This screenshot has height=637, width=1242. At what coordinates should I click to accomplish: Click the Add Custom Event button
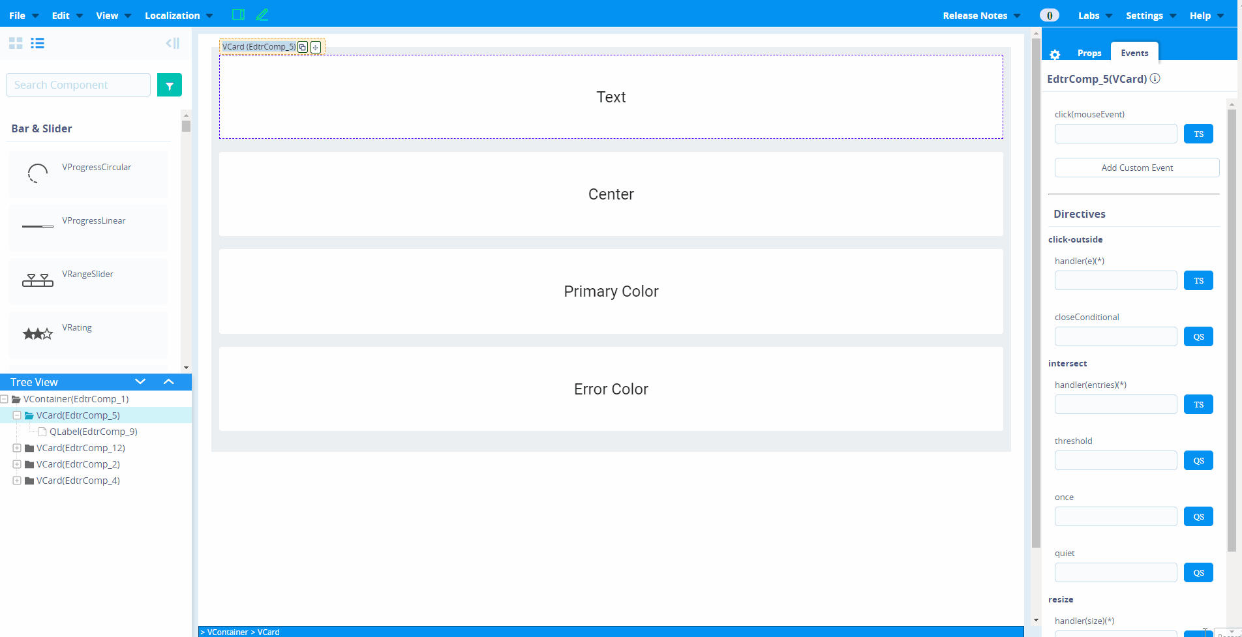click(x=1136, y=168)
